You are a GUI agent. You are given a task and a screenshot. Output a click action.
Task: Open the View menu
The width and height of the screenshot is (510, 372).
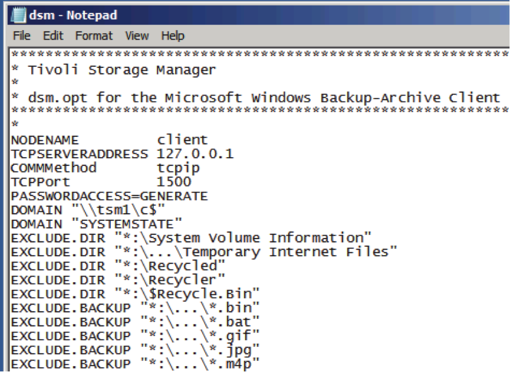pyautogui.click(x=137, y=35)
